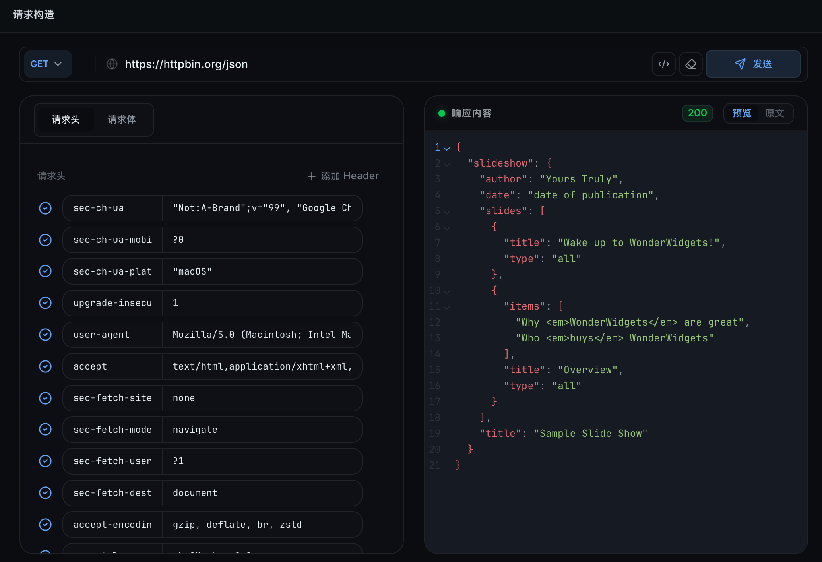This screenshot has width=822, height=562.
Task: Collapse the root JSON object at line 1
Action: 448,147
